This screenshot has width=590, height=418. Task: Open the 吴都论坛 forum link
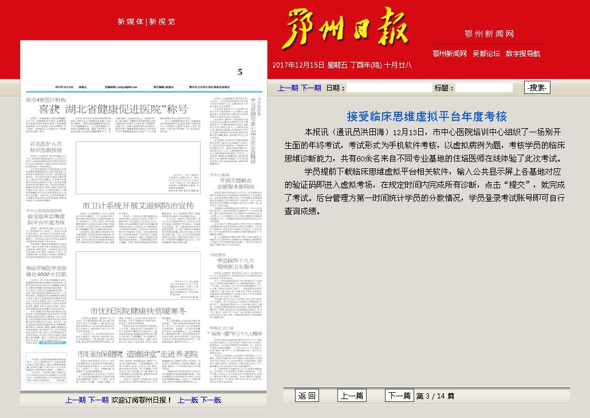(x=486, y=54)
